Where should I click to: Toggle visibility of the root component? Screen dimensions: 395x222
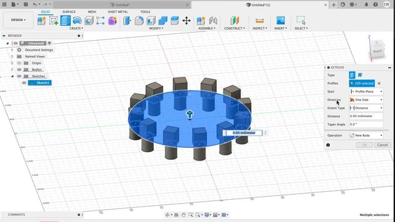pyautogui.click(x=15, y=43)
